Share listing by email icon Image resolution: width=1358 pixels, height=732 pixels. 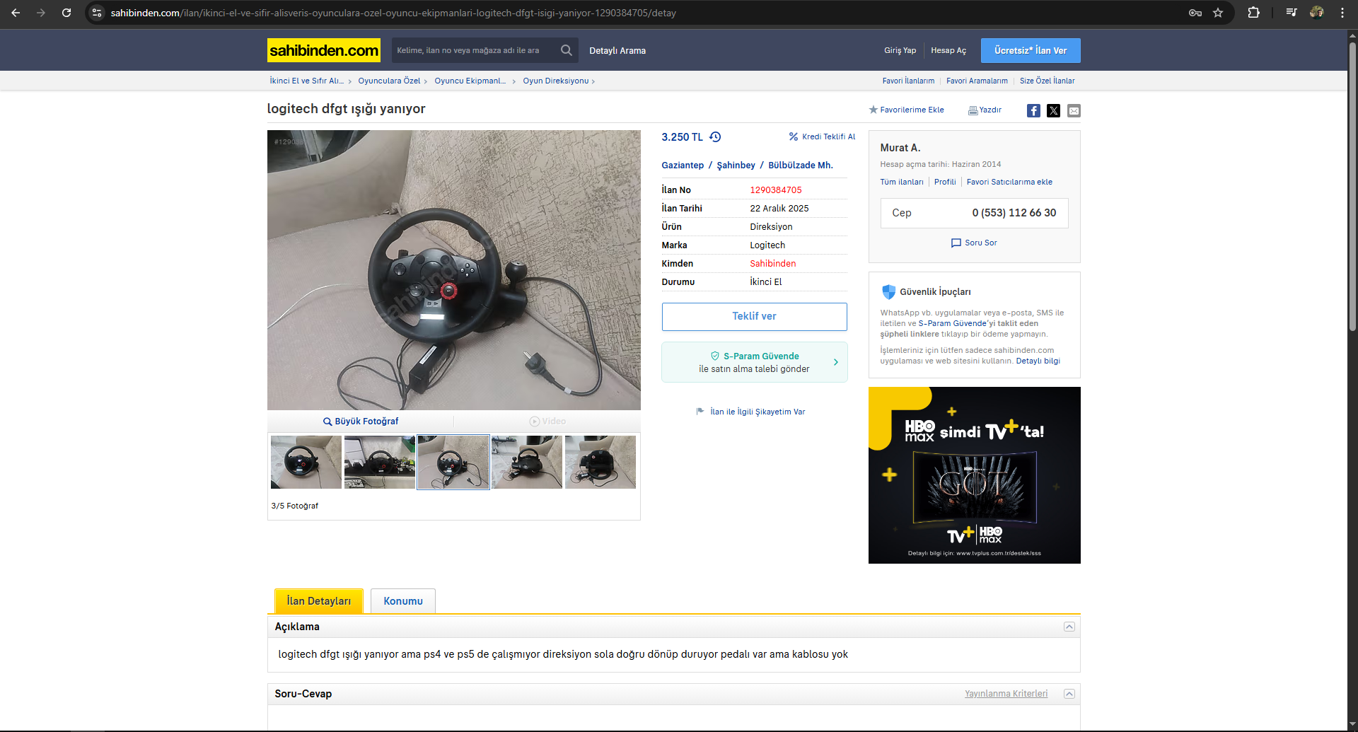click(x=1074, y=110)
